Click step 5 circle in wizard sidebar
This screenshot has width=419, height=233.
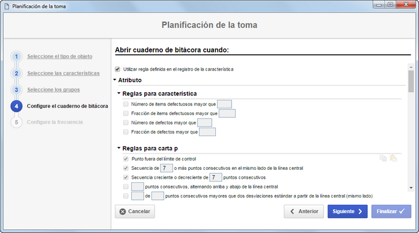point(16,122)
